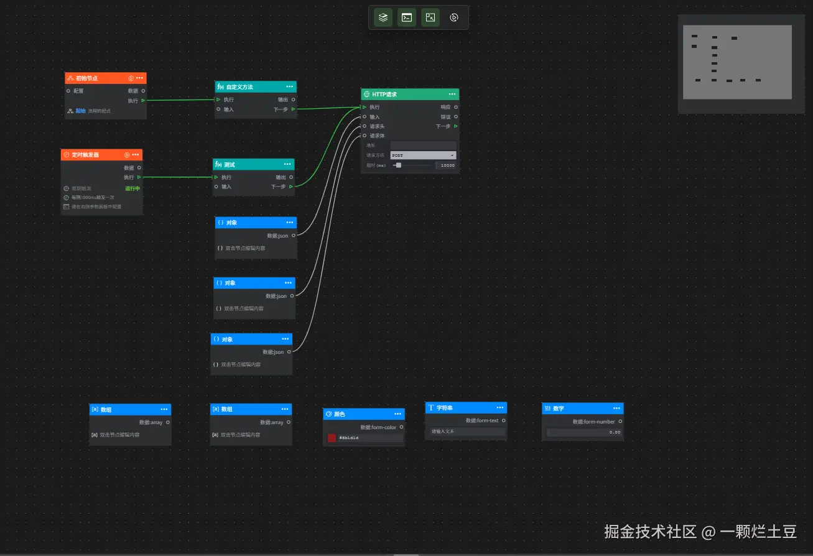Click the 执行 output port of 初始节点
The width and height of the screenshot is (813, 556).
[x=143, y=100]
